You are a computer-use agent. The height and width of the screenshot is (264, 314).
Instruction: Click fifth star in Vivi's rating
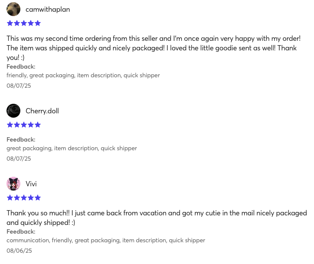[37, 198]
